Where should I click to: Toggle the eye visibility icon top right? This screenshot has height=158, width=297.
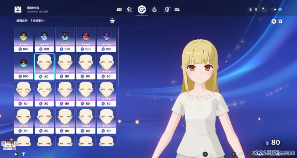coord(280,10)
